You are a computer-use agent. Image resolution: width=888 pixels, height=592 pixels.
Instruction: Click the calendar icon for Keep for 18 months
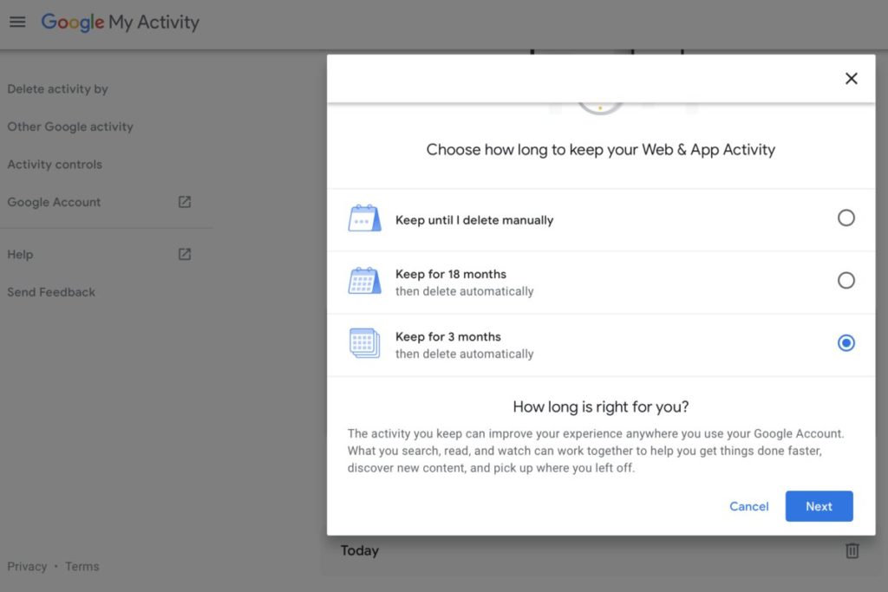coord(364,281)
